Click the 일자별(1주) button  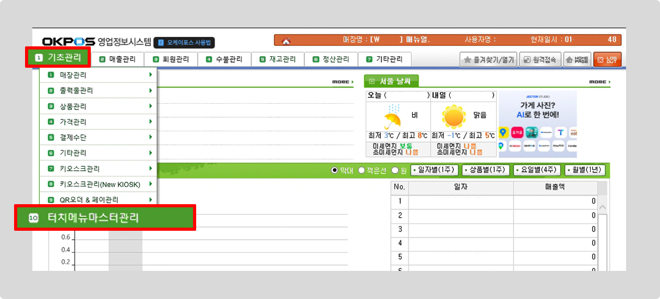(435, 170)
